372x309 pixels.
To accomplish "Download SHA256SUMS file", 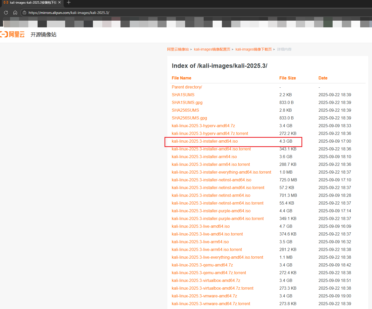I will point(185,110).
